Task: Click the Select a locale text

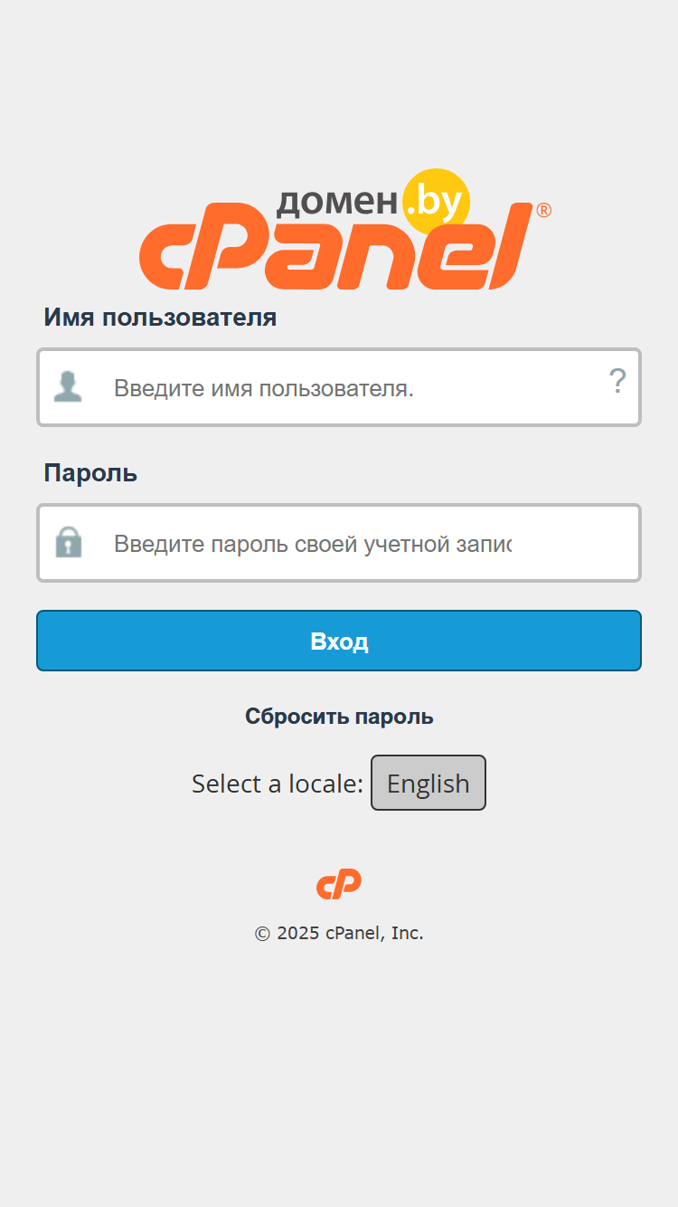Action: [x=277, y=784]
